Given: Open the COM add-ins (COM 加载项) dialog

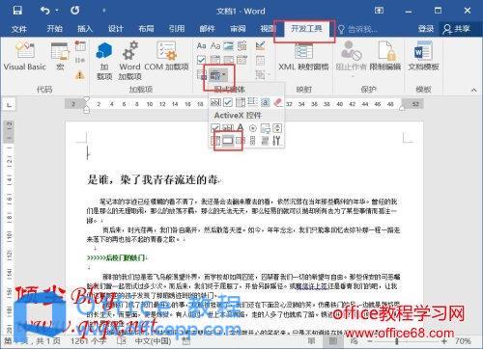Looking at the screenshot, I should 166,56.
